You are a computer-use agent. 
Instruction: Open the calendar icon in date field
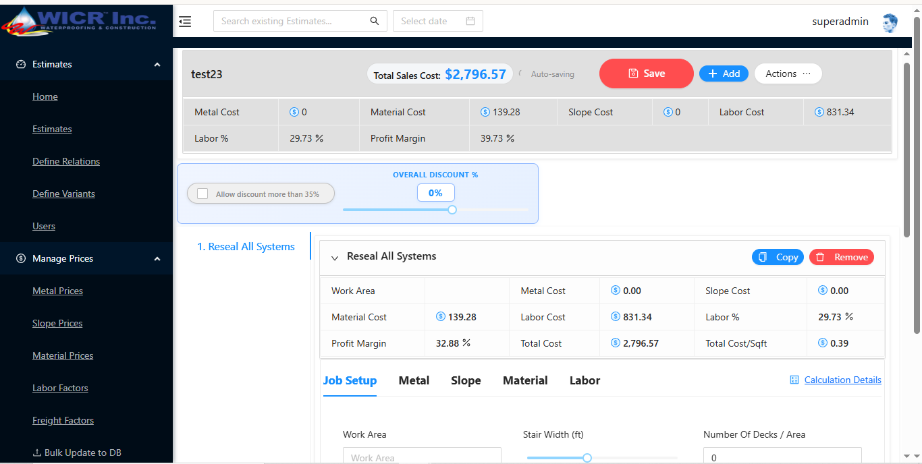tap(470, 21)
